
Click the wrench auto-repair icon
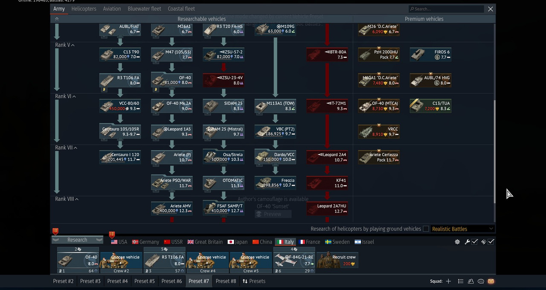(467, 242)
